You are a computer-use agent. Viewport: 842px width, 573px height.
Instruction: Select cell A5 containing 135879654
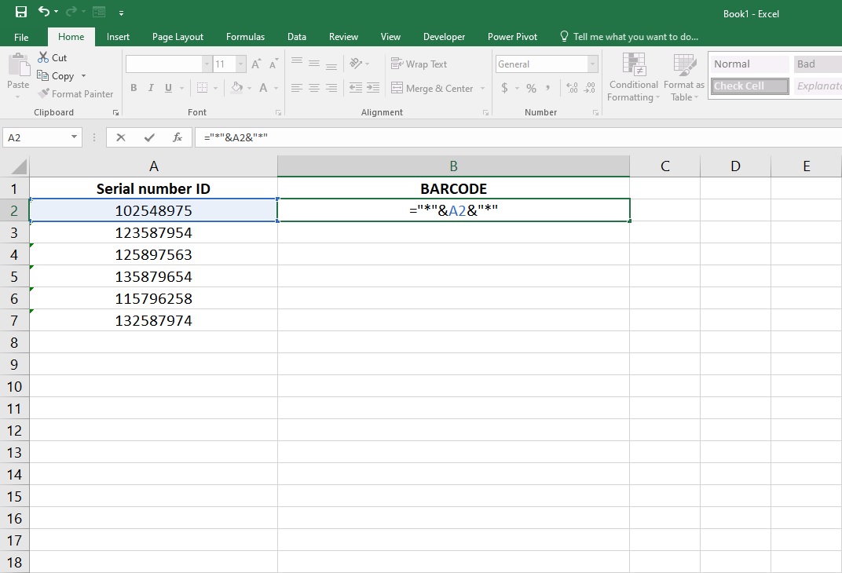pos(153,276)
